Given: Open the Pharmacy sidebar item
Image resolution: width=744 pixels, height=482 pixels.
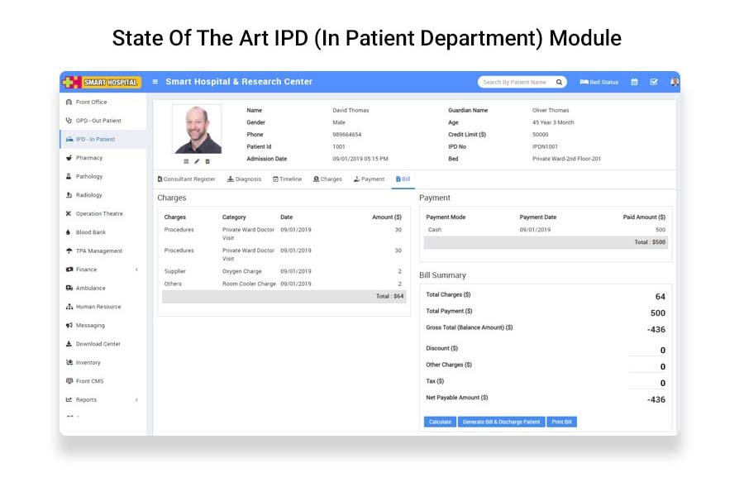Looking at the screenshot, I should 88,158.
